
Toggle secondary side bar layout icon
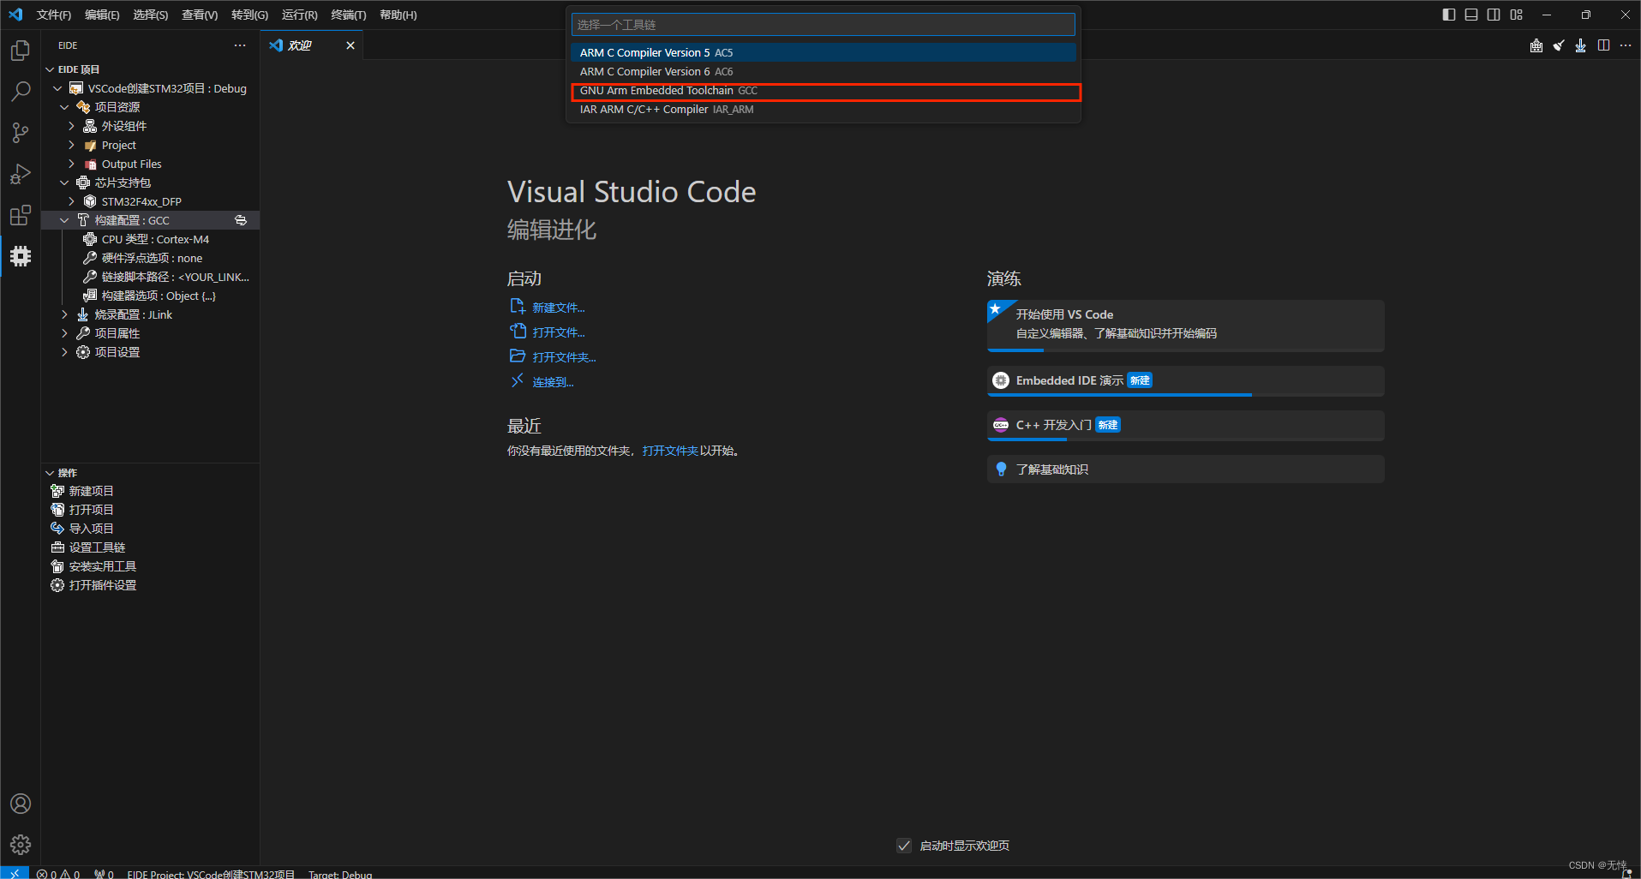pos(1494,15)
